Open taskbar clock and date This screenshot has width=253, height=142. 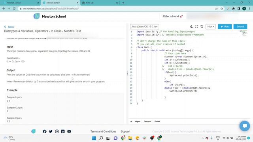[241, 138]
